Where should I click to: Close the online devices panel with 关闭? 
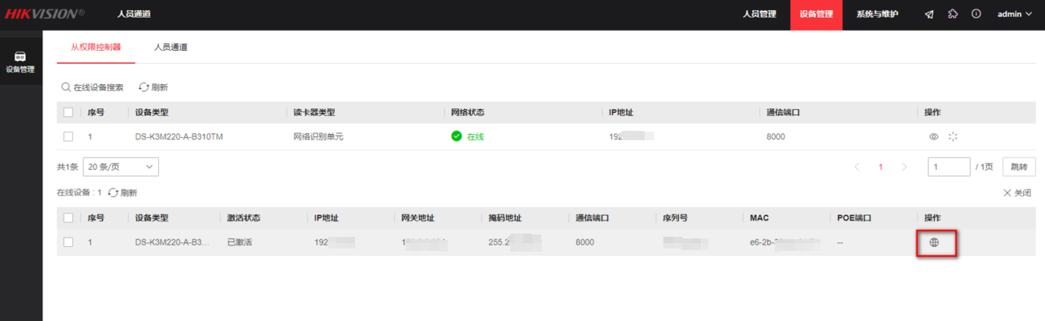[1017, 192]
